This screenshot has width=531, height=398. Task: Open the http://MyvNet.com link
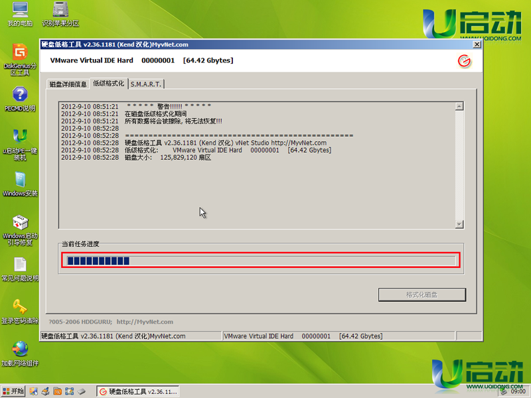(x=145, y=322)
